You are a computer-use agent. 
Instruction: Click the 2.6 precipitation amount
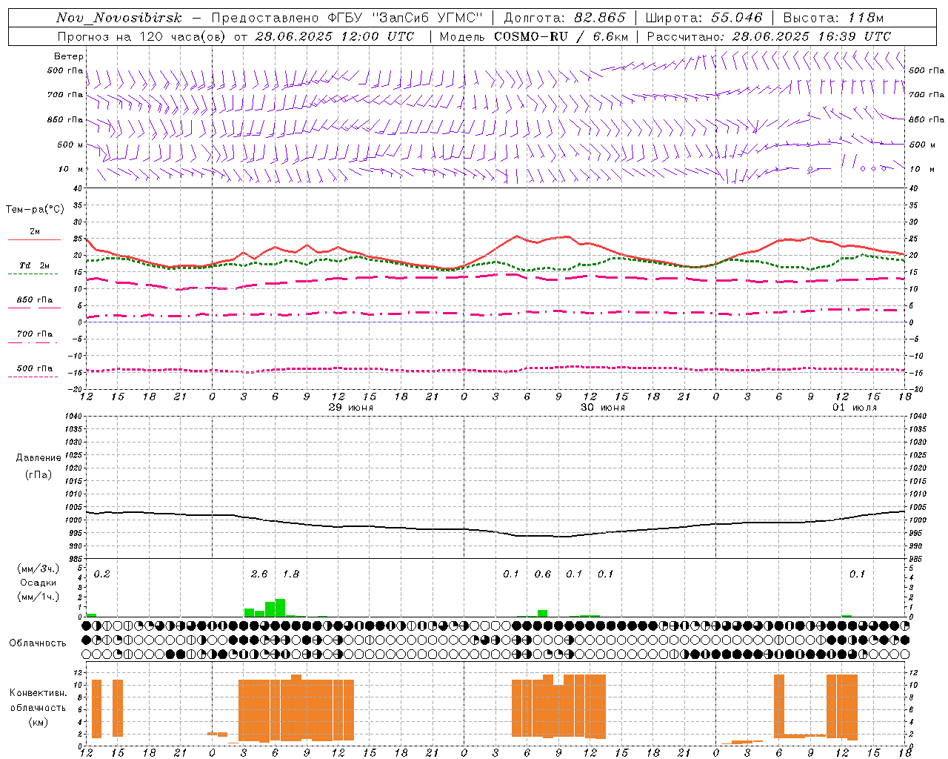(x=259, y=574)
